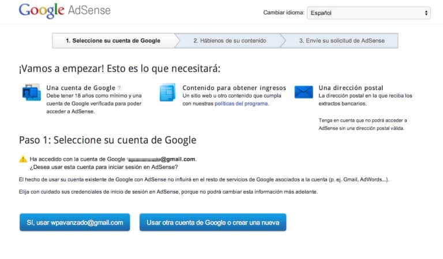Click Contenido para obtener ingresos title

pos(223,88)
